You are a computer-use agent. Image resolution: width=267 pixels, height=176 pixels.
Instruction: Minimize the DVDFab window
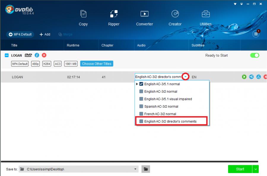tap(248, 4)
